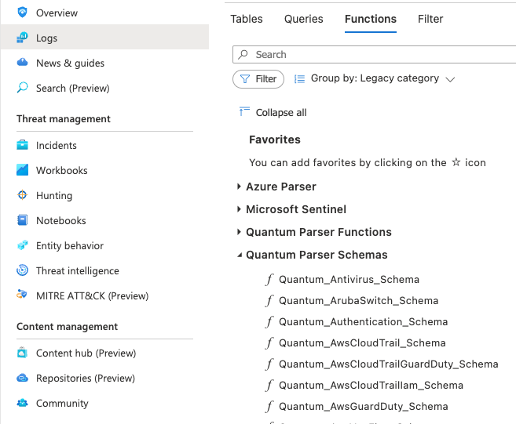Expand the Azure Parser group
Viewport: 516px width, 424px height.
[240, 187]
